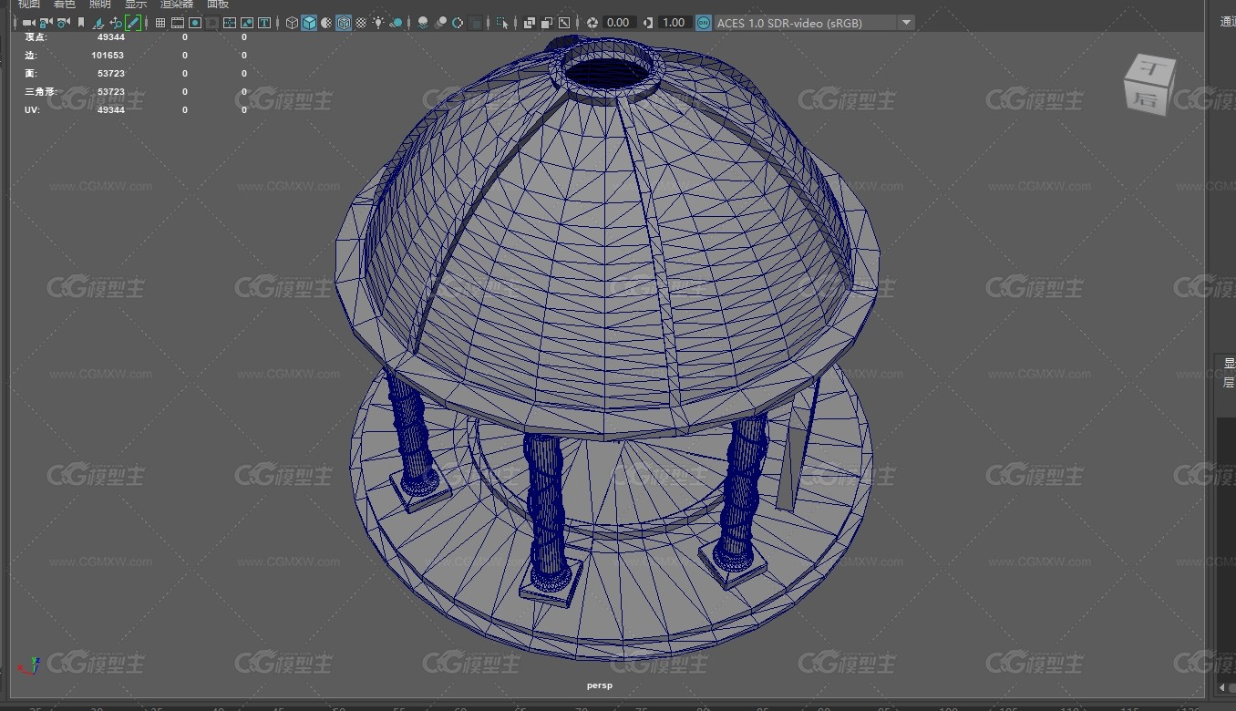Click the camera Bookmarks icon
The height and width of the screenshot is (711, 1236).
click(81, 23)
